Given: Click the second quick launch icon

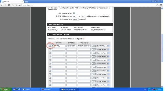Looking at the screenshot, I should (x=16, y=89).
